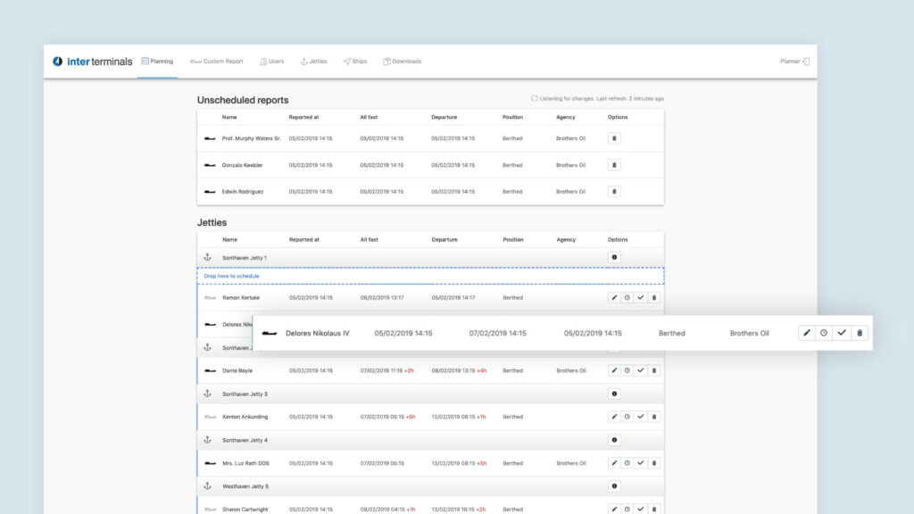Go to the Jetties tab

click(x=313, y=62)
